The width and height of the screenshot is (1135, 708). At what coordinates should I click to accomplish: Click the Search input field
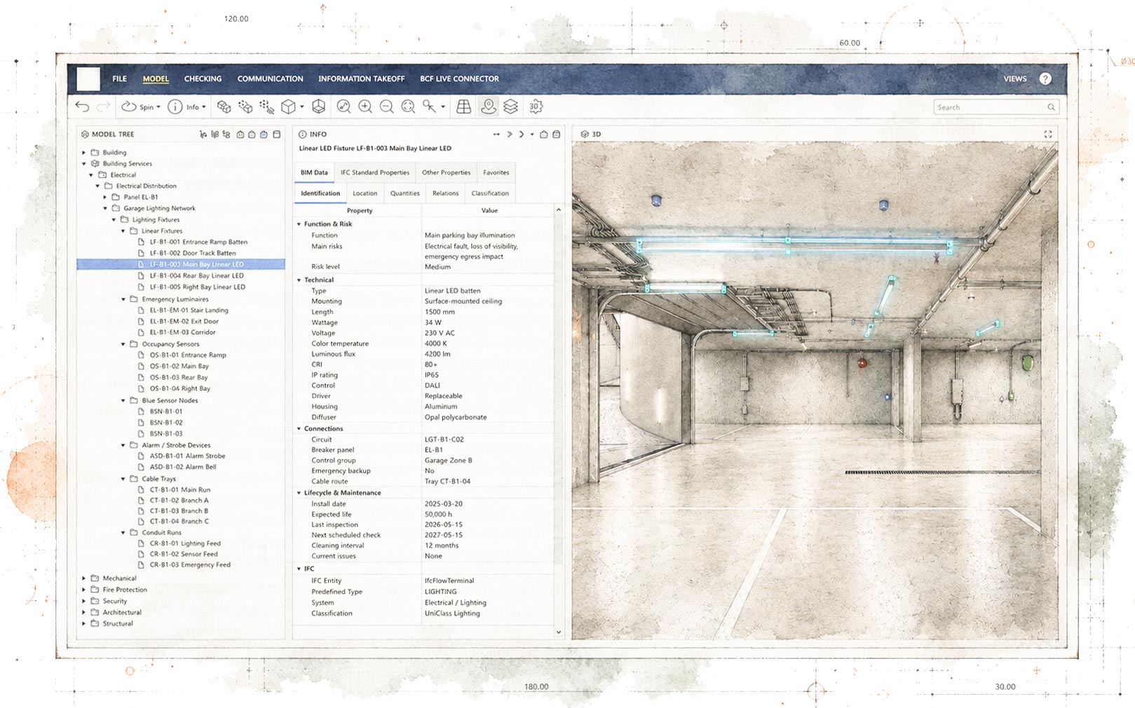coord(995,107)
